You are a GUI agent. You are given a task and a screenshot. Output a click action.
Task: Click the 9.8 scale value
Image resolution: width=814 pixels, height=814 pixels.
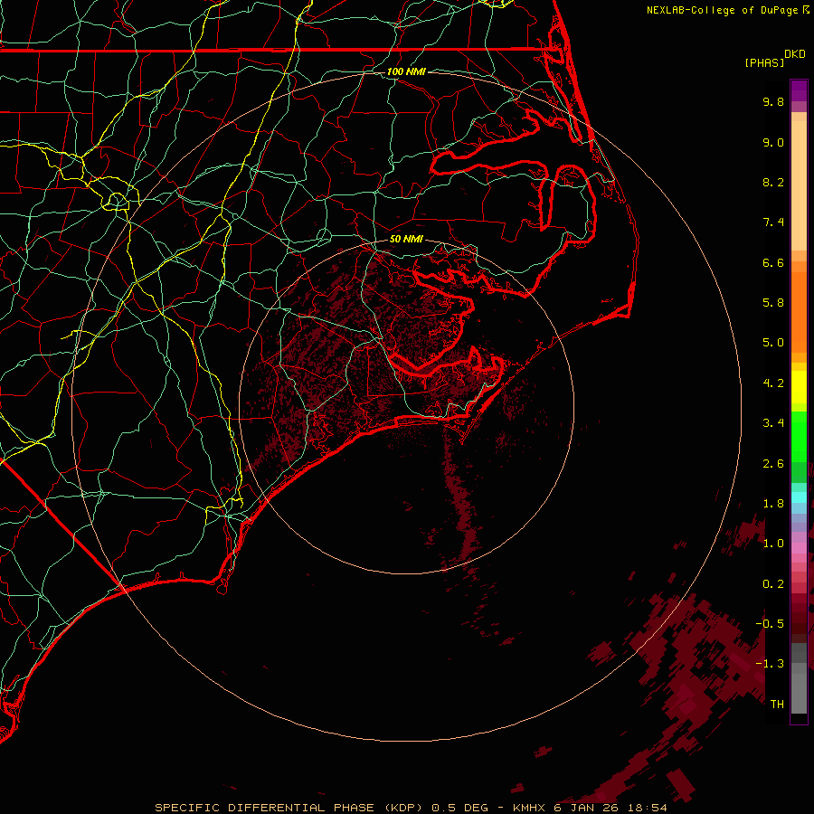pos(773,101)
